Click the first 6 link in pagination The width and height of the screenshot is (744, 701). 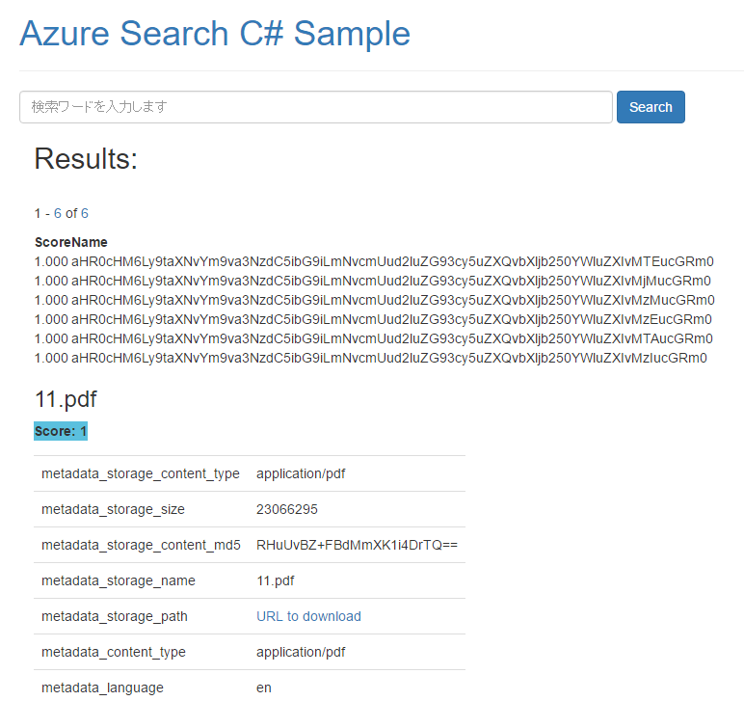pos(58,213)
